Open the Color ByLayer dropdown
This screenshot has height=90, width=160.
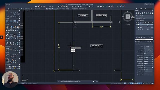149,46
